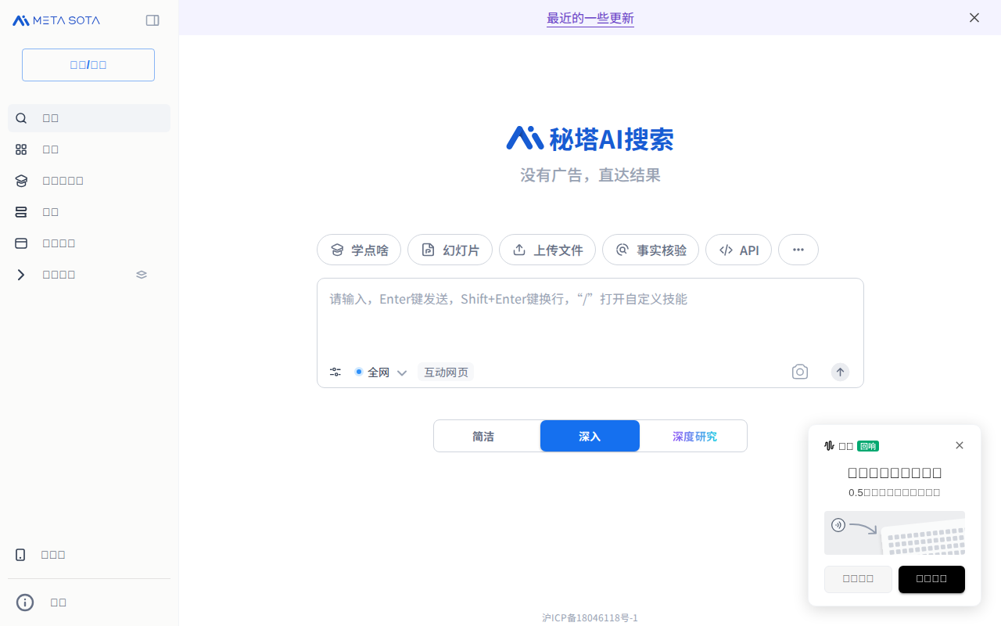Click the 秘塔AI搜索 logo heading
The height and width of the screenshot is (626, 1001).
tap(590, 139)
